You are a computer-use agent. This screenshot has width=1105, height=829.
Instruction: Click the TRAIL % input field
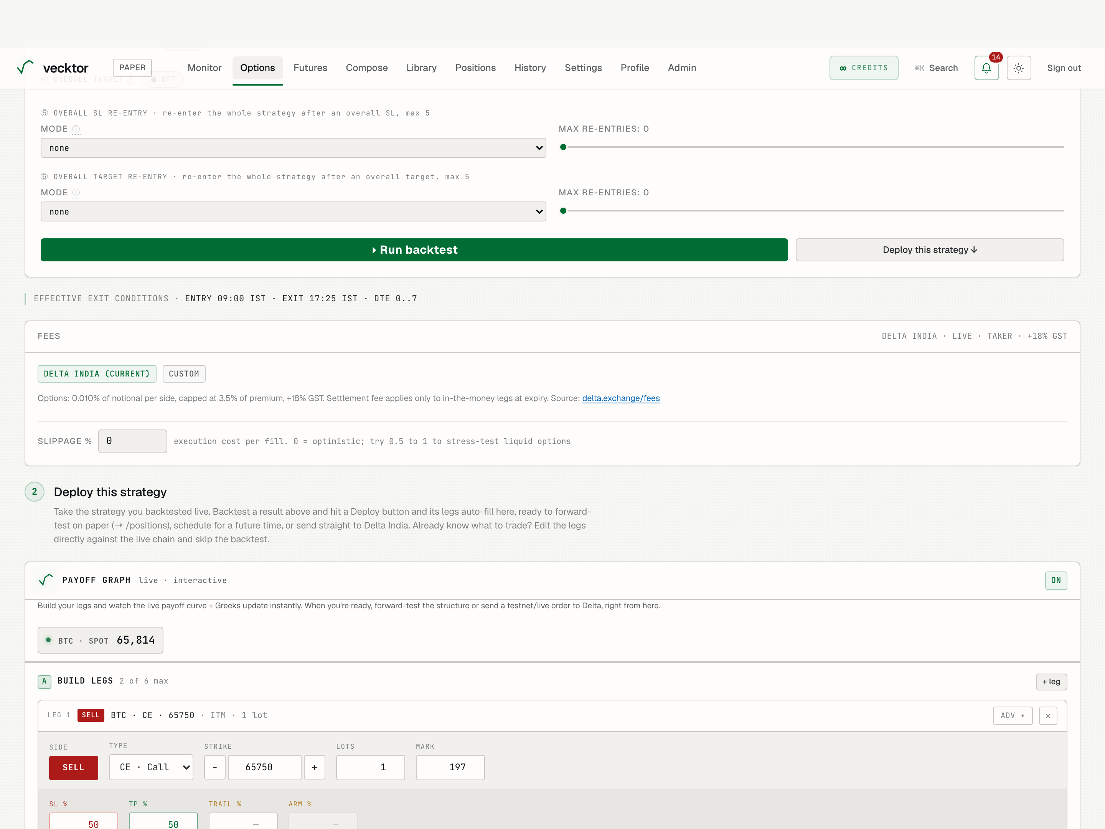coord(243,821)
